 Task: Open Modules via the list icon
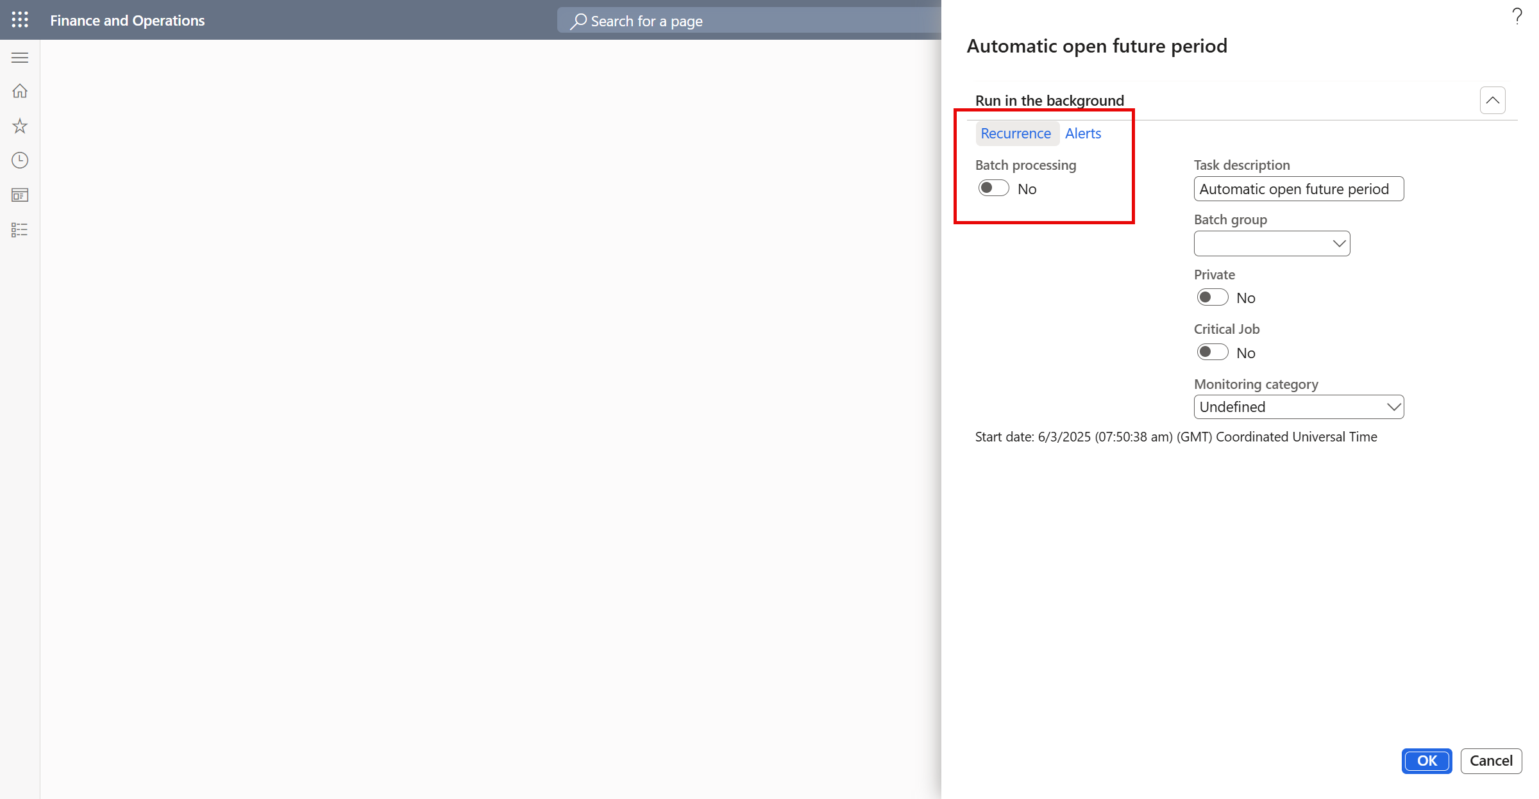pyautogui.click(x=19, y=229)
